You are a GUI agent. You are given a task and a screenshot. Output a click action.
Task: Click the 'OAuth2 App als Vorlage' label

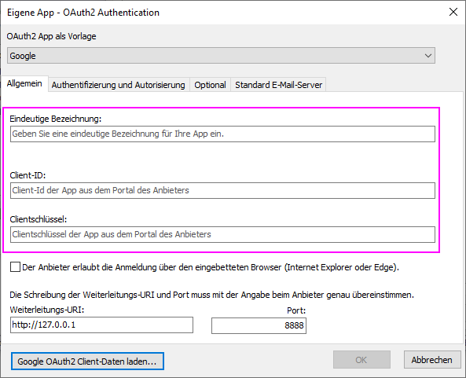[x=51, y=36]
